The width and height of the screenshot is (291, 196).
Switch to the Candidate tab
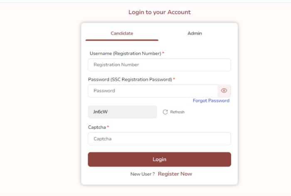(122, 33)
